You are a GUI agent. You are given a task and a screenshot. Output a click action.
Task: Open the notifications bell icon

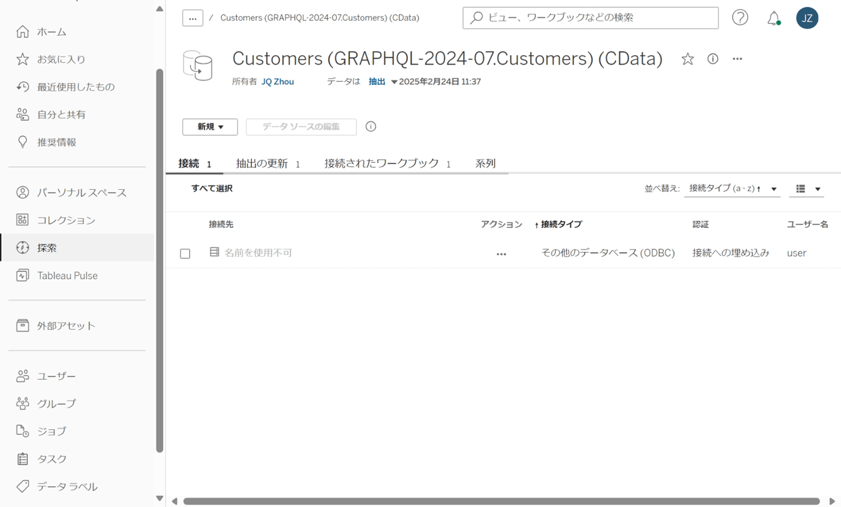pyautogui.click(x=774, y=18)
